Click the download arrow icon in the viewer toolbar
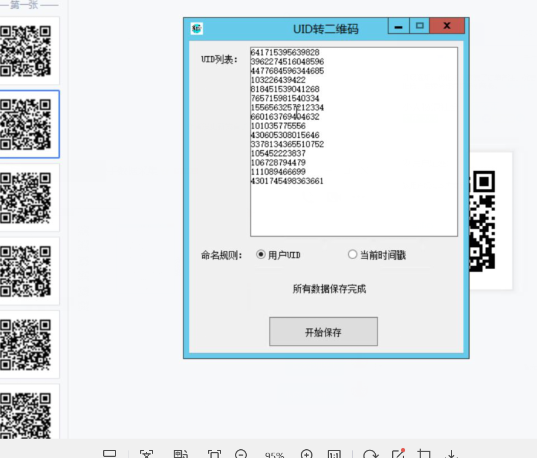 coord(451,454)
